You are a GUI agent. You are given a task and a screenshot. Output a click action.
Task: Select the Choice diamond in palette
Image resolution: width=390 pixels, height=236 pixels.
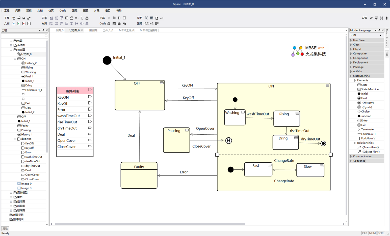363,112
